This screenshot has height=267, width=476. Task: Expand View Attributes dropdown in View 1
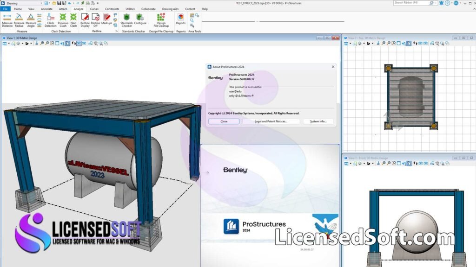pyautogui.click(x=9, y=43)
